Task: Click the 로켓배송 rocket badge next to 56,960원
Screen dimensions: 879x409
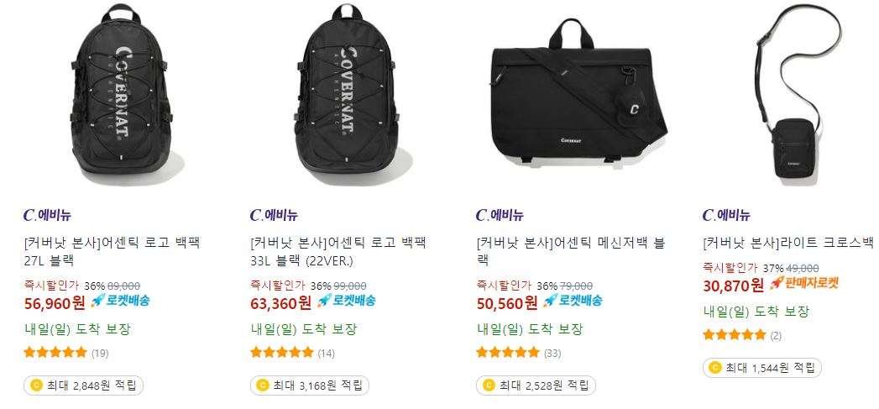Action: (x=120, y=301)
